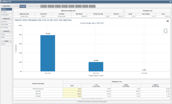Screen dimensions: 172x104
Task: Click the Dot Plot section header
Action: tap(6, 31)
